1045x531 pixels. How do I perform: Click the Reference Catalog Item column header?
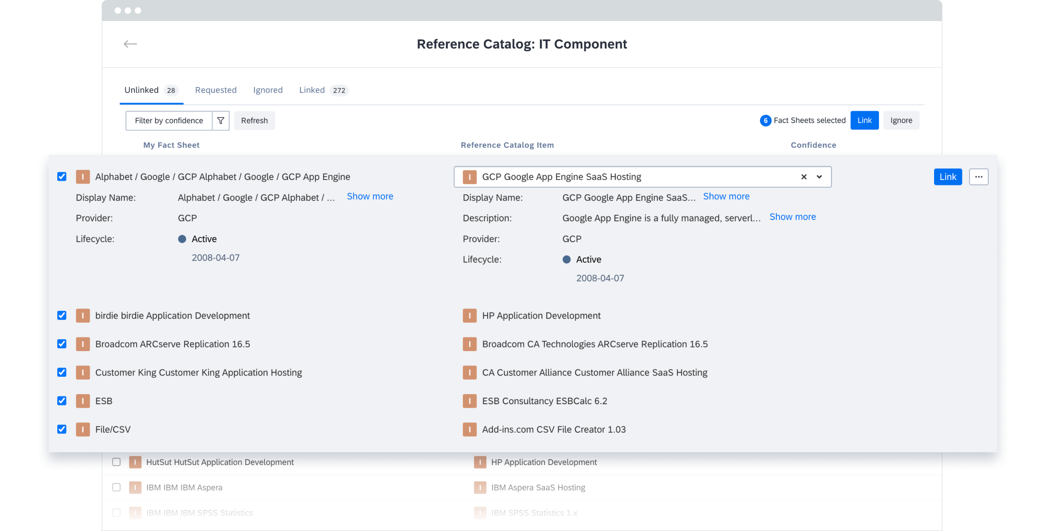point(507,145)
